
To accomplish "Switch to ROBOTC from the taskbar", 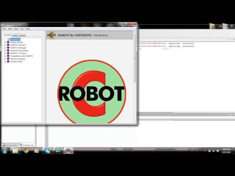I will (68, 151).
